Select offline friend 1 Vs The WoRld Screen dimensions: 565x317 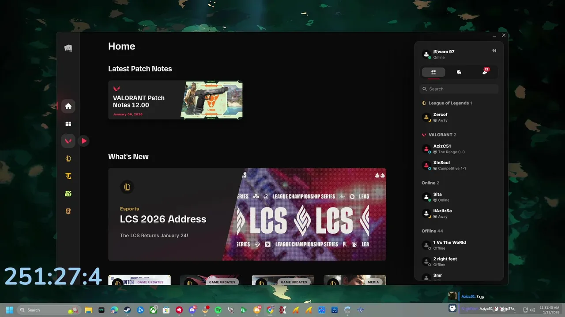459,245
